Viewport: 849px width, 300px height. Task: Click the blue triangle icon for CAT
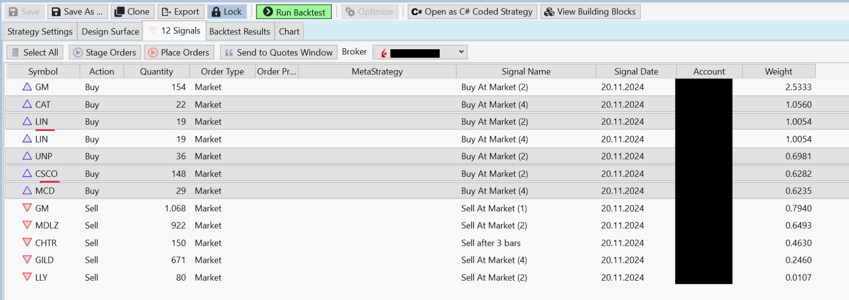pos(27,104)
